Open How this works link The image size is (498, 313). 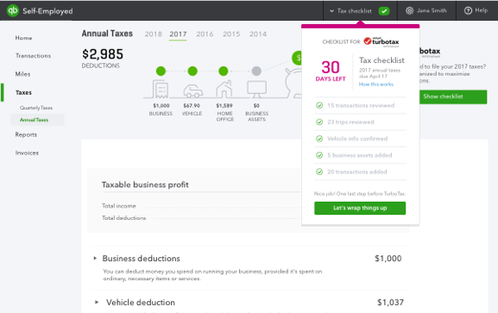click(376, 85)
